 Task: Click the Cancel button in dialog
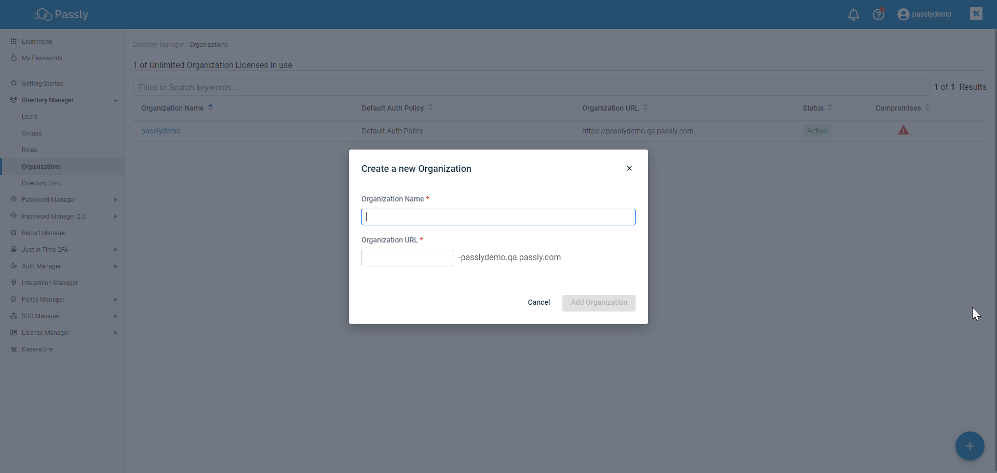coord(538,303)
